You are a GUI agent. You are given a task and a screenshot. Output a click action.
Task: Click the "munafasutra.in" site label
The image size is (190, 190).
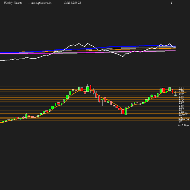(x=41, y=3)
